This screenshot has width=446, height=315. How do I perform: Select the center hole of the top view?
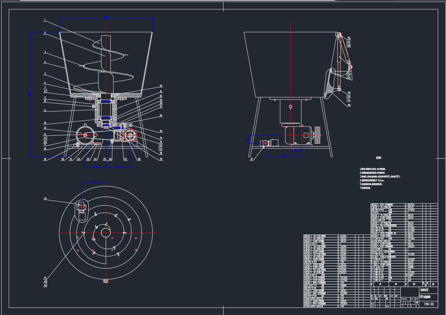point(105,233)
